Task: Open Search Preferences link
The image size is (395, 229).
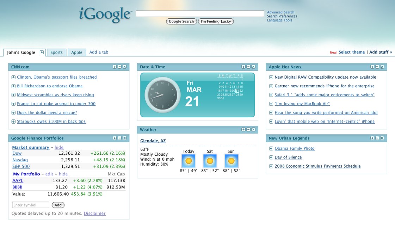Action: 282,16
